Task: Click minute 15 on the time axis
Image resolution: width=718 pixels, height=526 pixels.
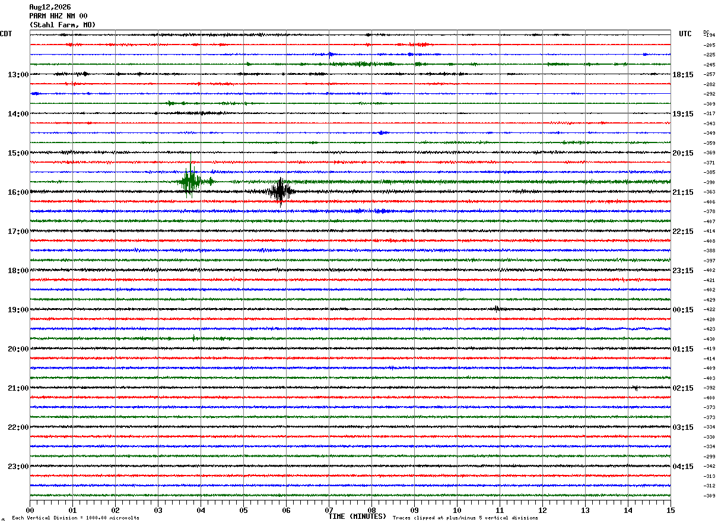Action: click(671, 510)
